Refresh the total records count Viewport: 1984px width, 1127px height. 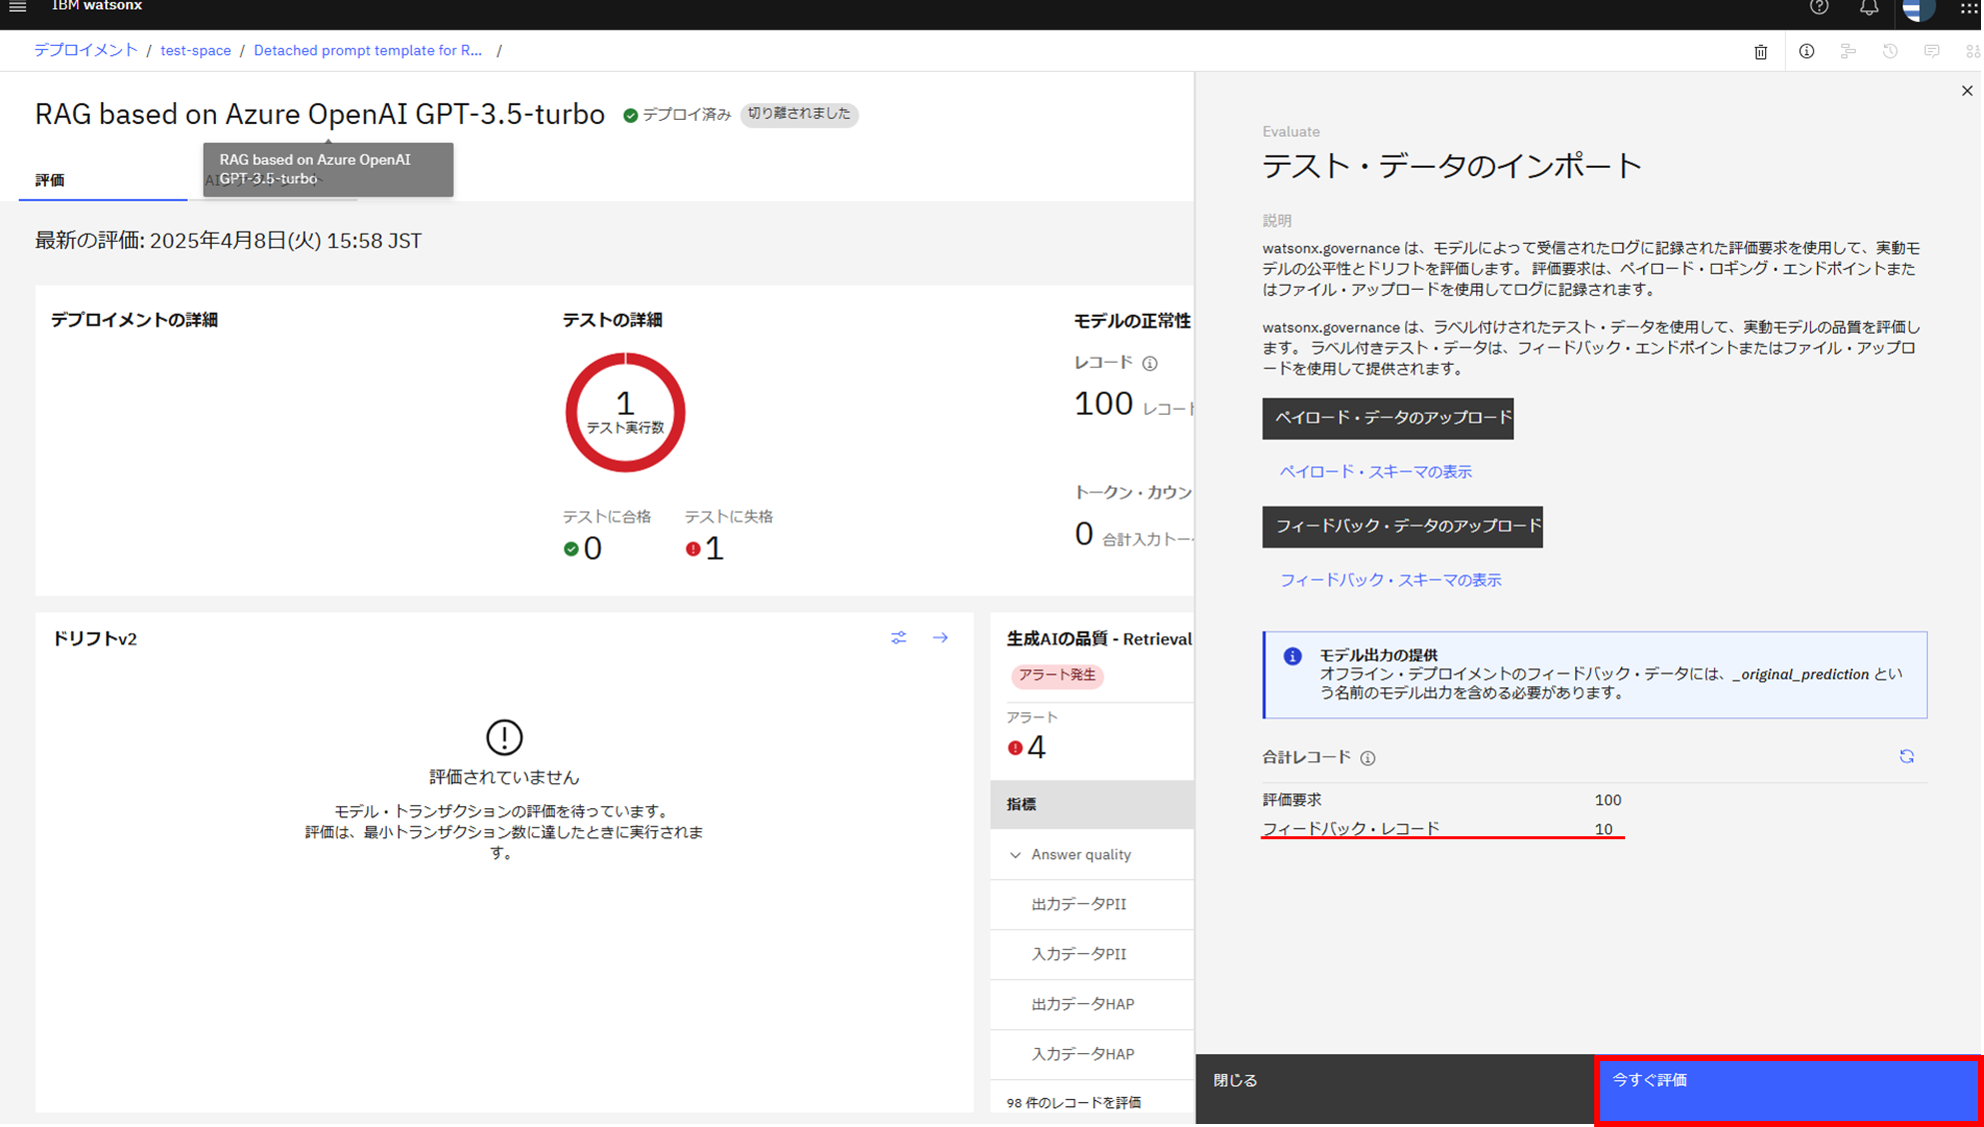pyautogui.click(x=1906, y=757)
